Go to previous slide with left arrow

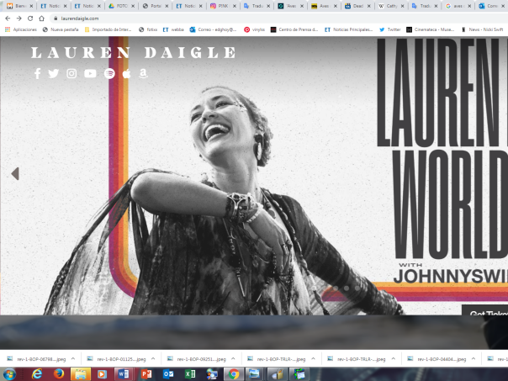[x=15, y=174]
